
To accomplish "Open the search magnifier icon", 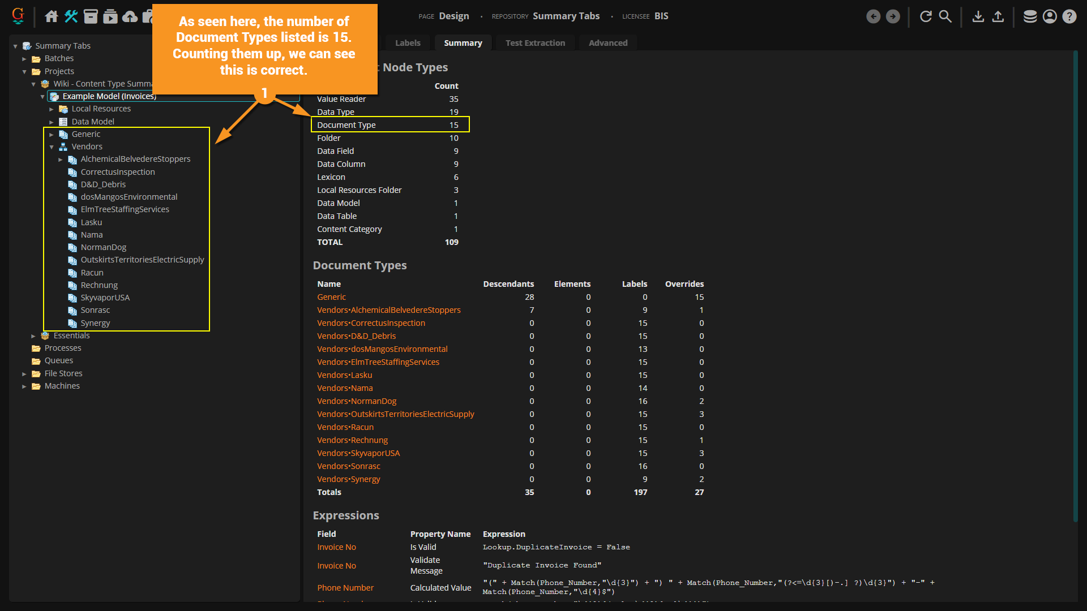I will click(945, 16).
